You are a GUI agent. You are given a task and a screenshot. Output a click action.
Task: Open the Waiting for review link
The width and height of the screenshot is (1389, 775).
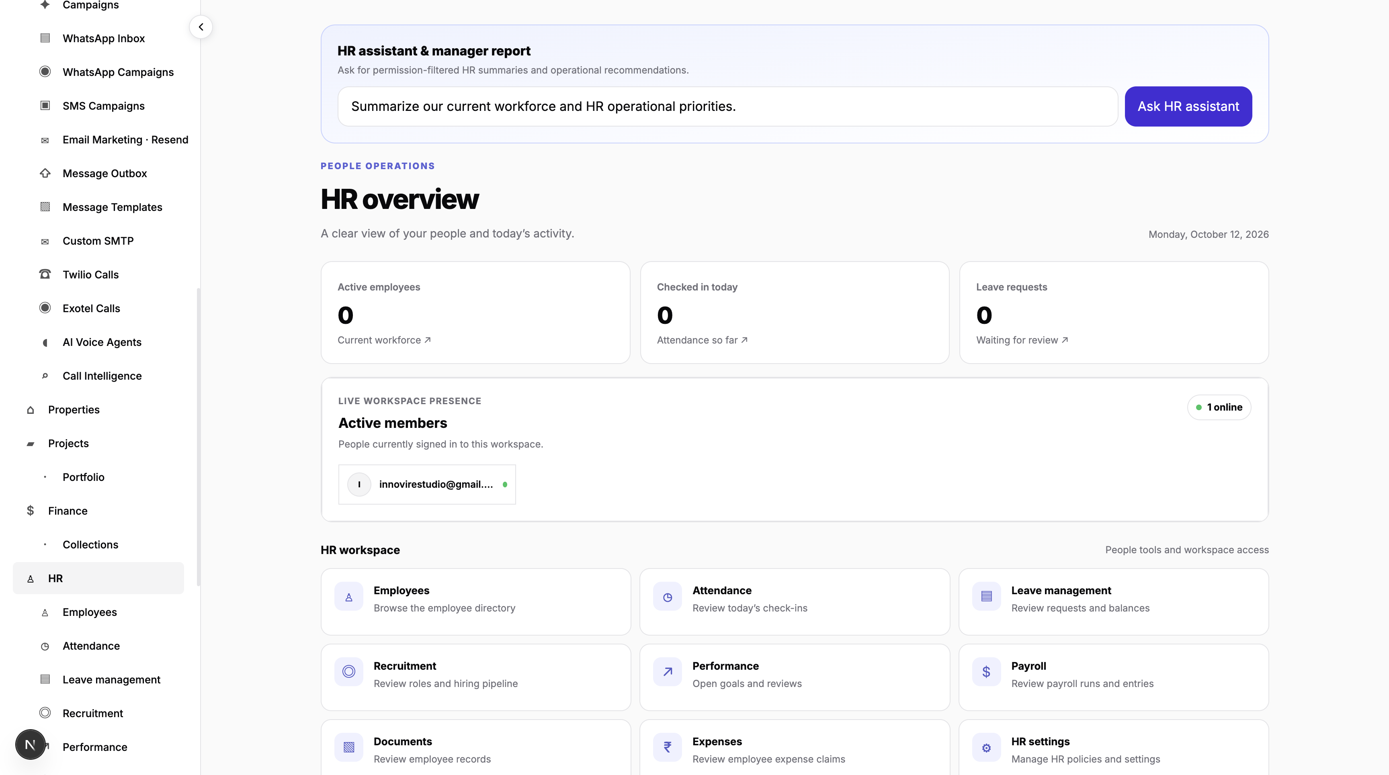click(1022, 340)
